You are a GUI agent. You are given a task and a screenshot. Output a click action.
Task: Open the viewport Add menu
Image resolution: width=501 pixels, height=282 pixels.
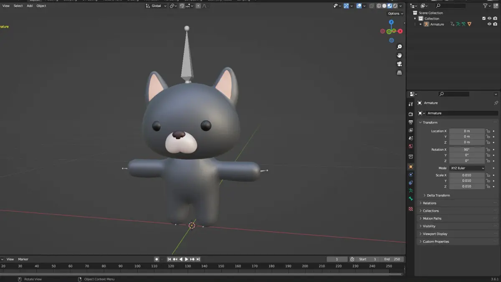pyautogui.click(x=30, y=6)
